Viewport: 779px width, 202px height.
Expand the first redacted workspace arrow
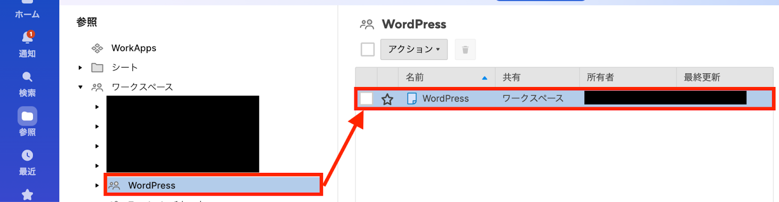coord(97,107)
